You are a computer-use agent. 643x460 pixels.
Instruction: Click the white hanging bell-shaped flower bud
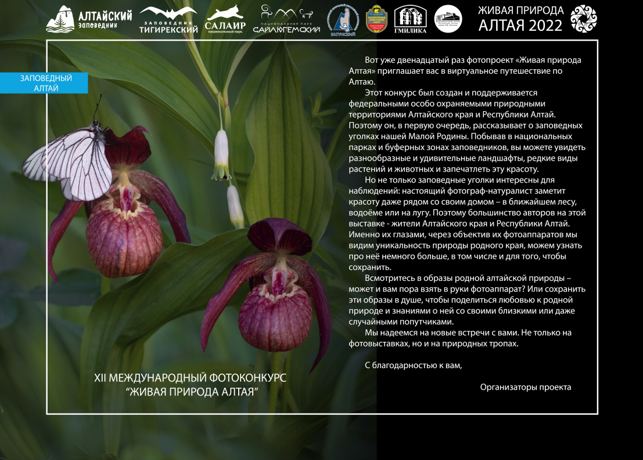tap(221, 152)
